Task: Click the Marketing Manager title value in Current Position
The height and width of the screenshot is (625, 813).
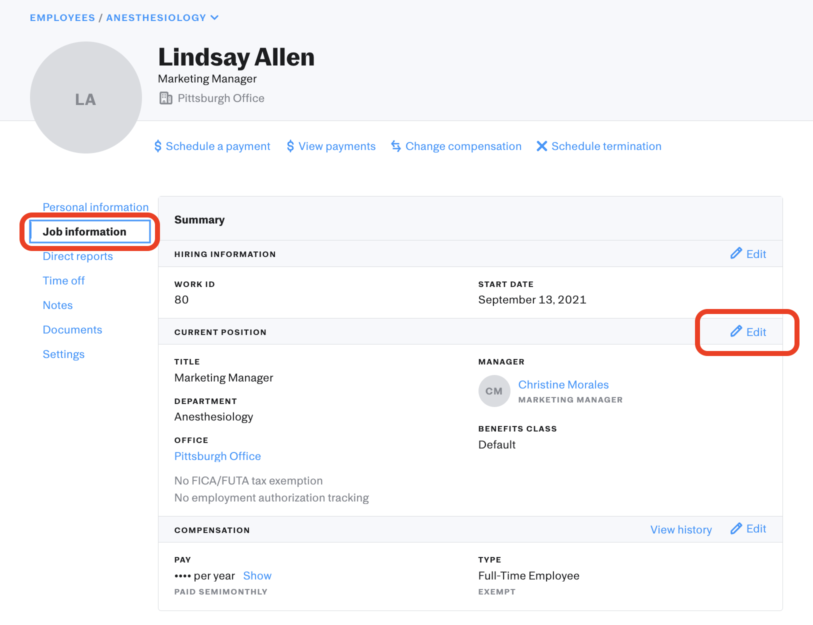Action: point(223,377)
